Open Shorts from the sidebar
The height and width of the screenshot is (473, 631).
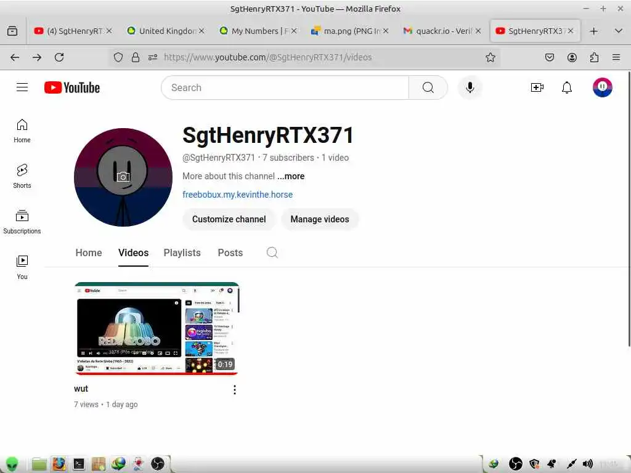[x=22, y=176]
